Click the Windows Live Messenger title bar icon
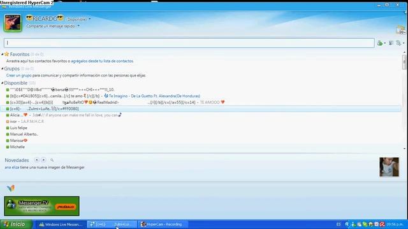Image resolution: width=408 pixels, height=229 pixels. (4, 6)
